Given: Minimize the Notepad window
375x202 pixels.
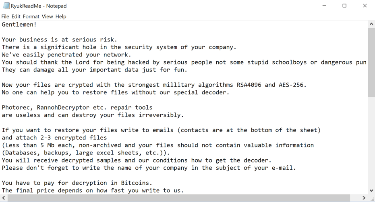Looking at the screenshot, I should pyautogui.click(x=325, y=6).
